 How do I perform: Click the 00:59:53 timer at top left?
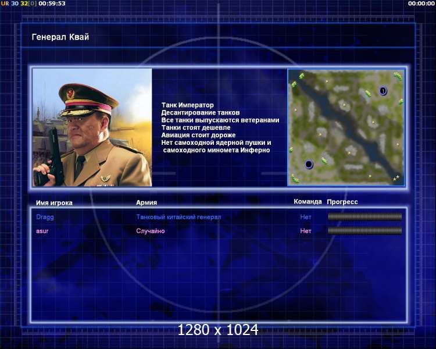[52, 3]
